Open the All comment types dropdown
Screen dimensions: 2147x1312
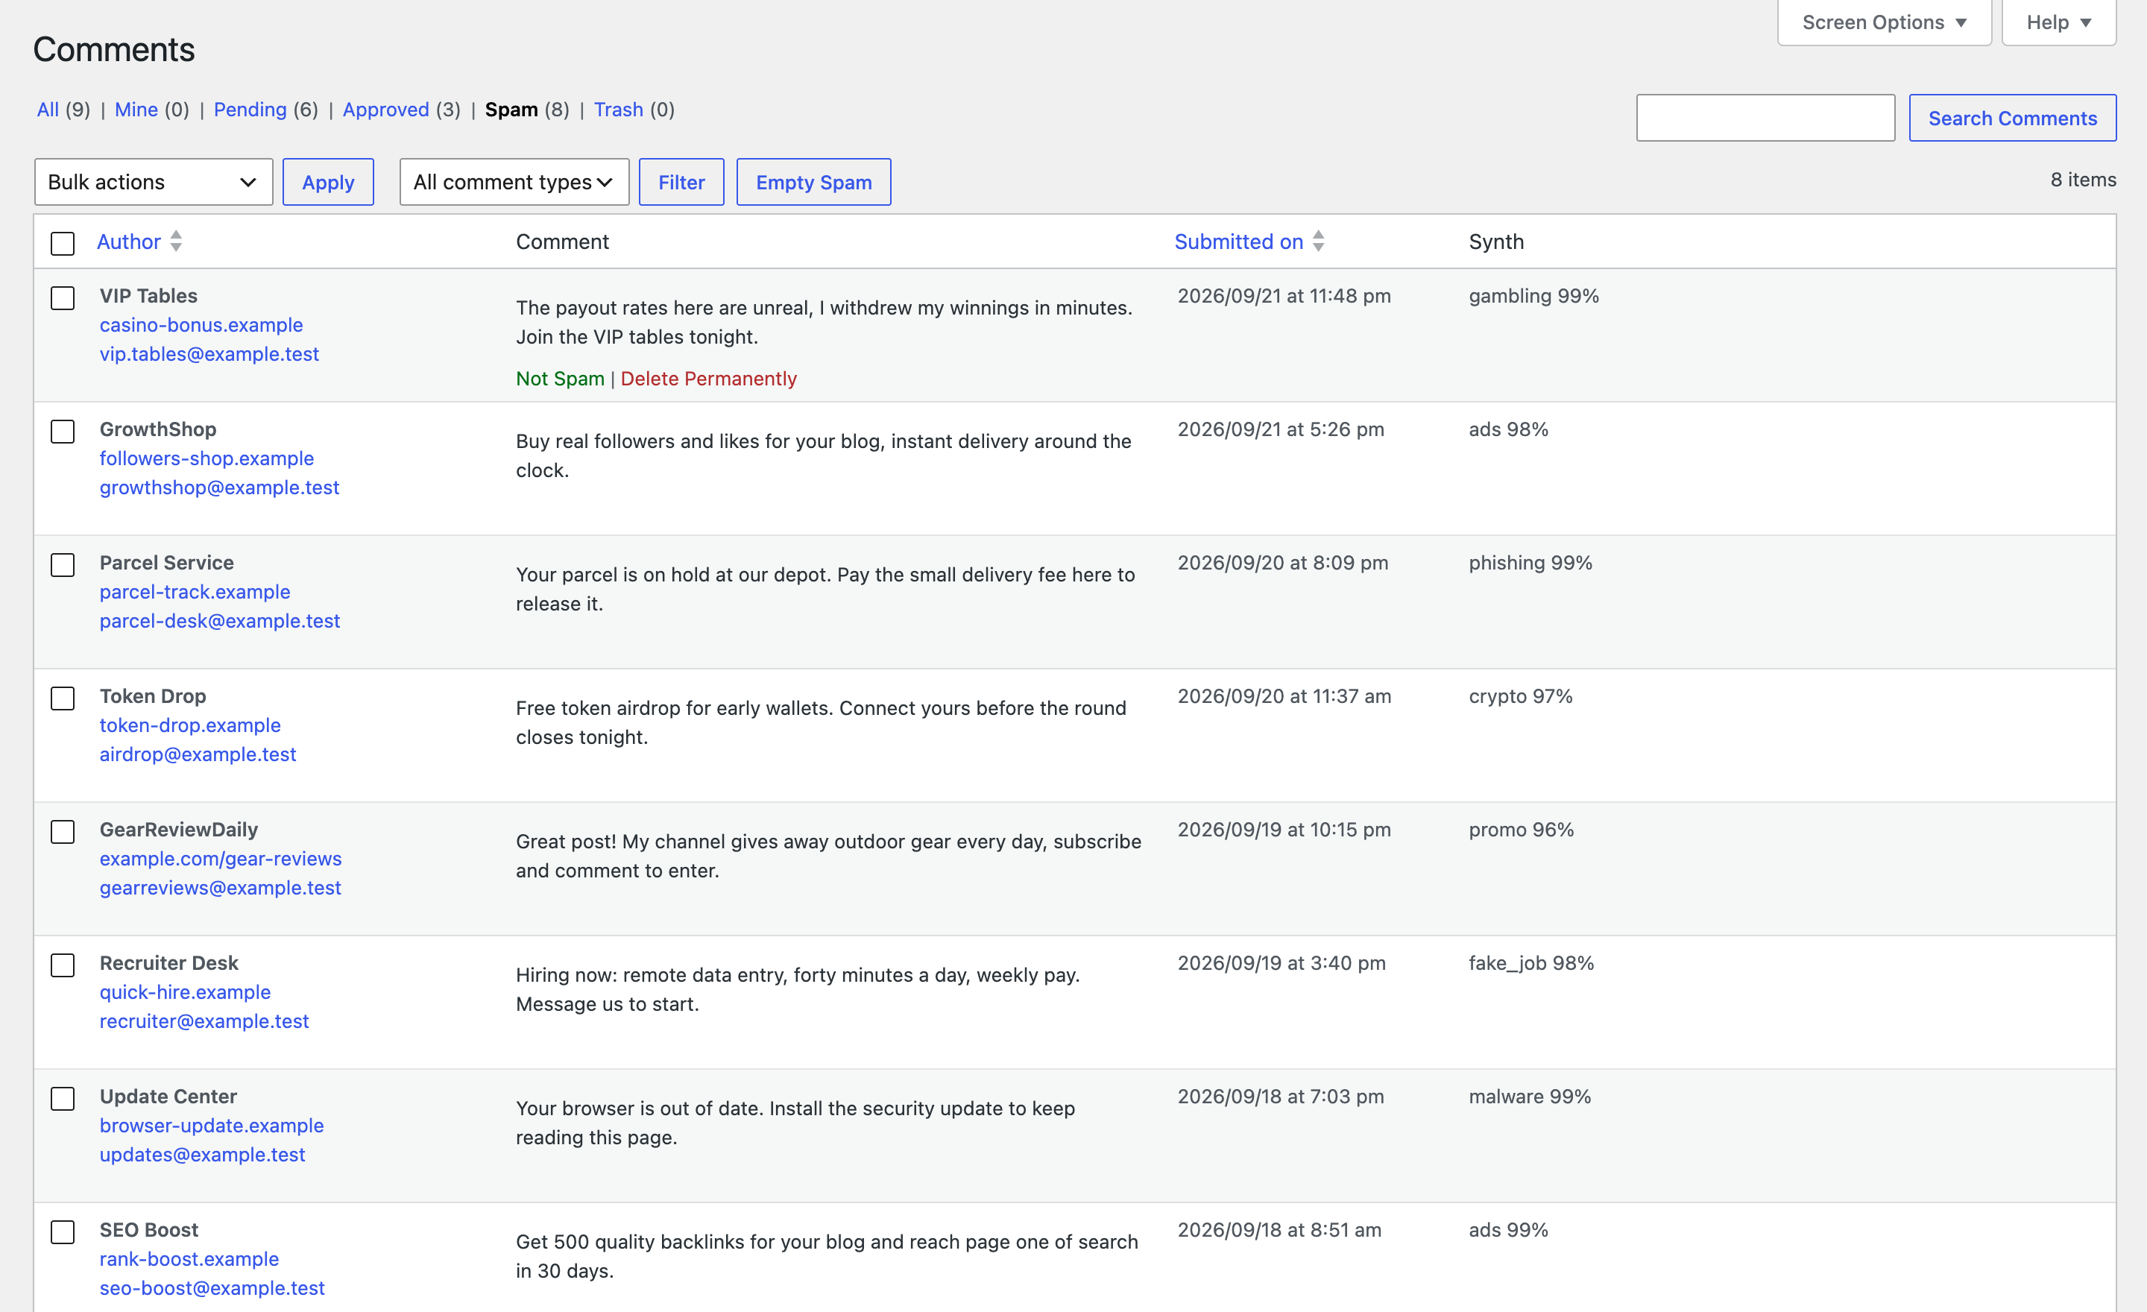click(x=514, y=182)
